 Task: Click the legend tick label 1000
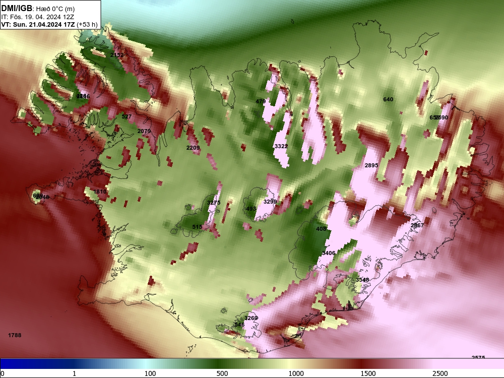pos(296,373)
